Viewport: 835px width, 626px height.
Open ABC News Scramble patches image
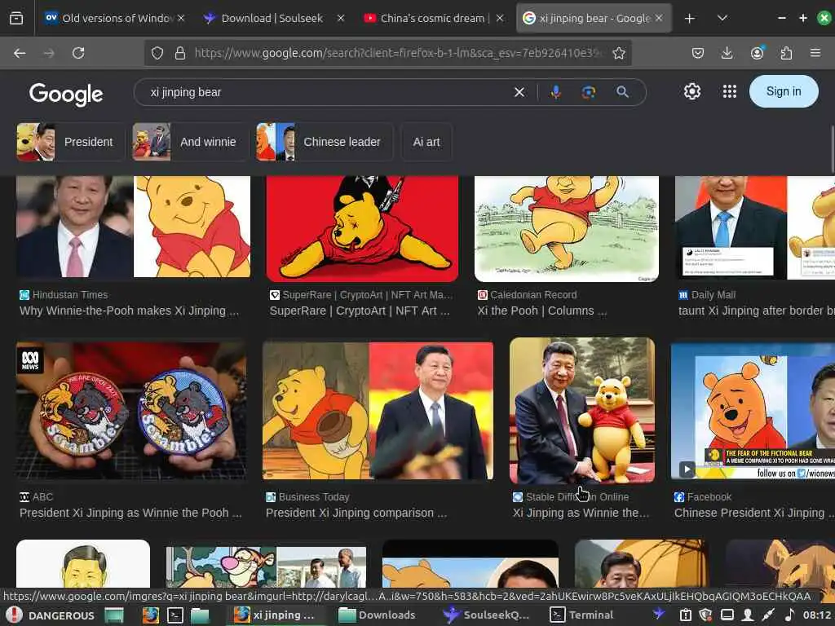pos(131,411)
